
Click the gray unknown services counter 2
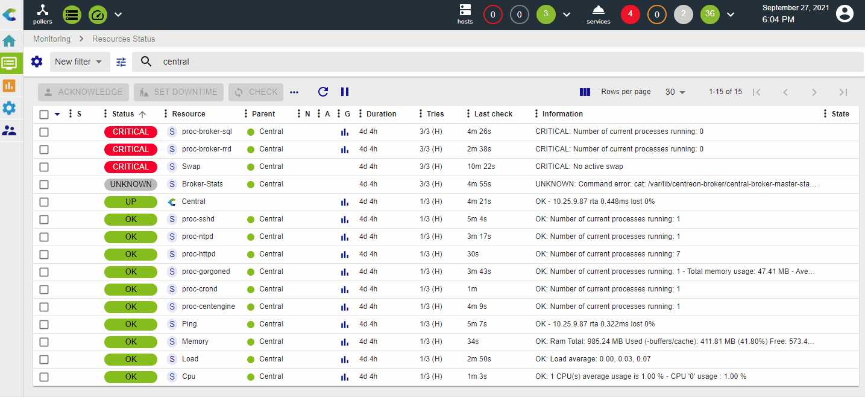point(683,14)
